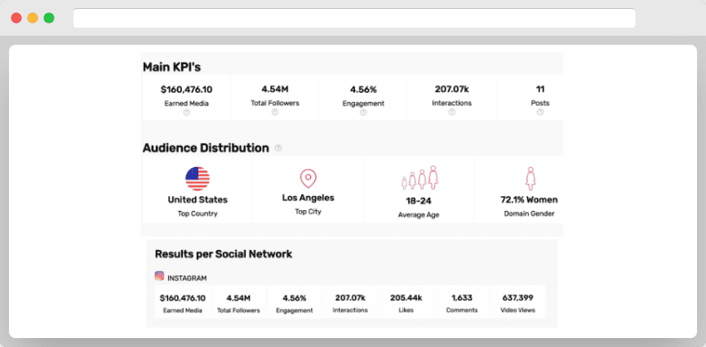This screenshot has height=347, width=706.
Task: Select the 637,399 Video Views stat
Action: click(517, 298)
